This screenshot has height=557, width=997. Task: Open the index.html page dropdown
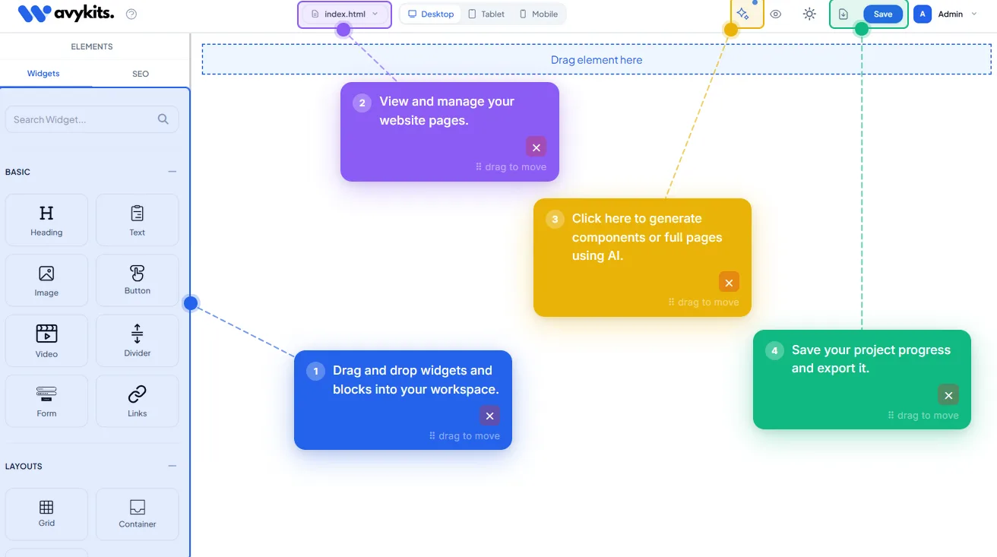(344, 14)
